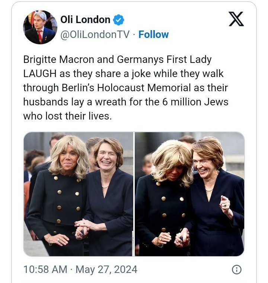
Task: Open the tweet info icon
Action: click(236, 270)
